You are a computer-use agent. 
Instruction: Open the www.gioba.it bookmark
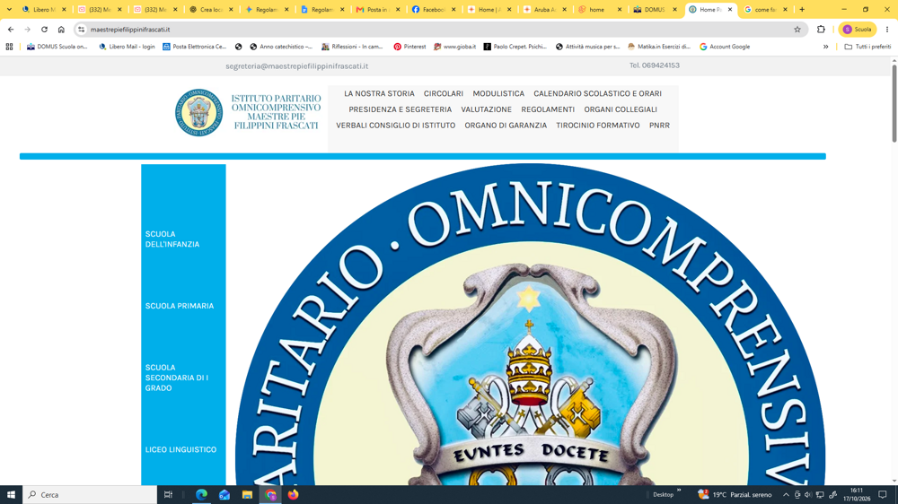(x=454, y=47)
